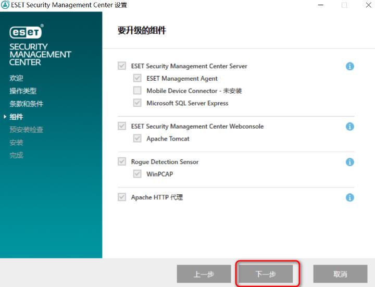
Task: Click the 要升级的组件 heading
Action: point(142,31)
